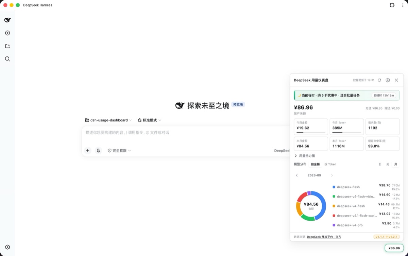Click the donut chart center ¥84.56 total
The height and width of the screenshot is (256, 408).
(311, 205)
